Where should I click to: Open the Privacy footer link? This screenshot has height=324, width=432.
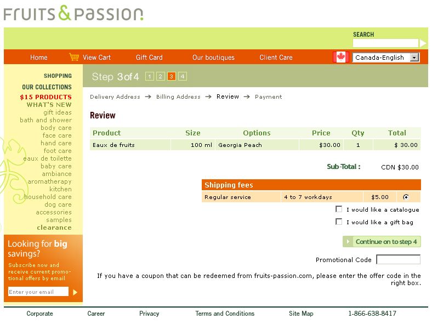tap(149, 314)
